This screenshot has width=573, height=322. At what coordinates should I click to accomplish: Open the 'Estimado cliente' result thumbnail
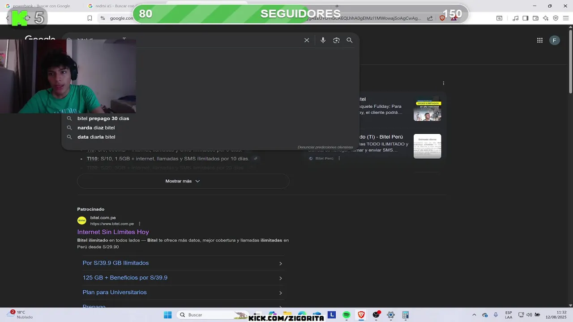(x=427, y=146)
